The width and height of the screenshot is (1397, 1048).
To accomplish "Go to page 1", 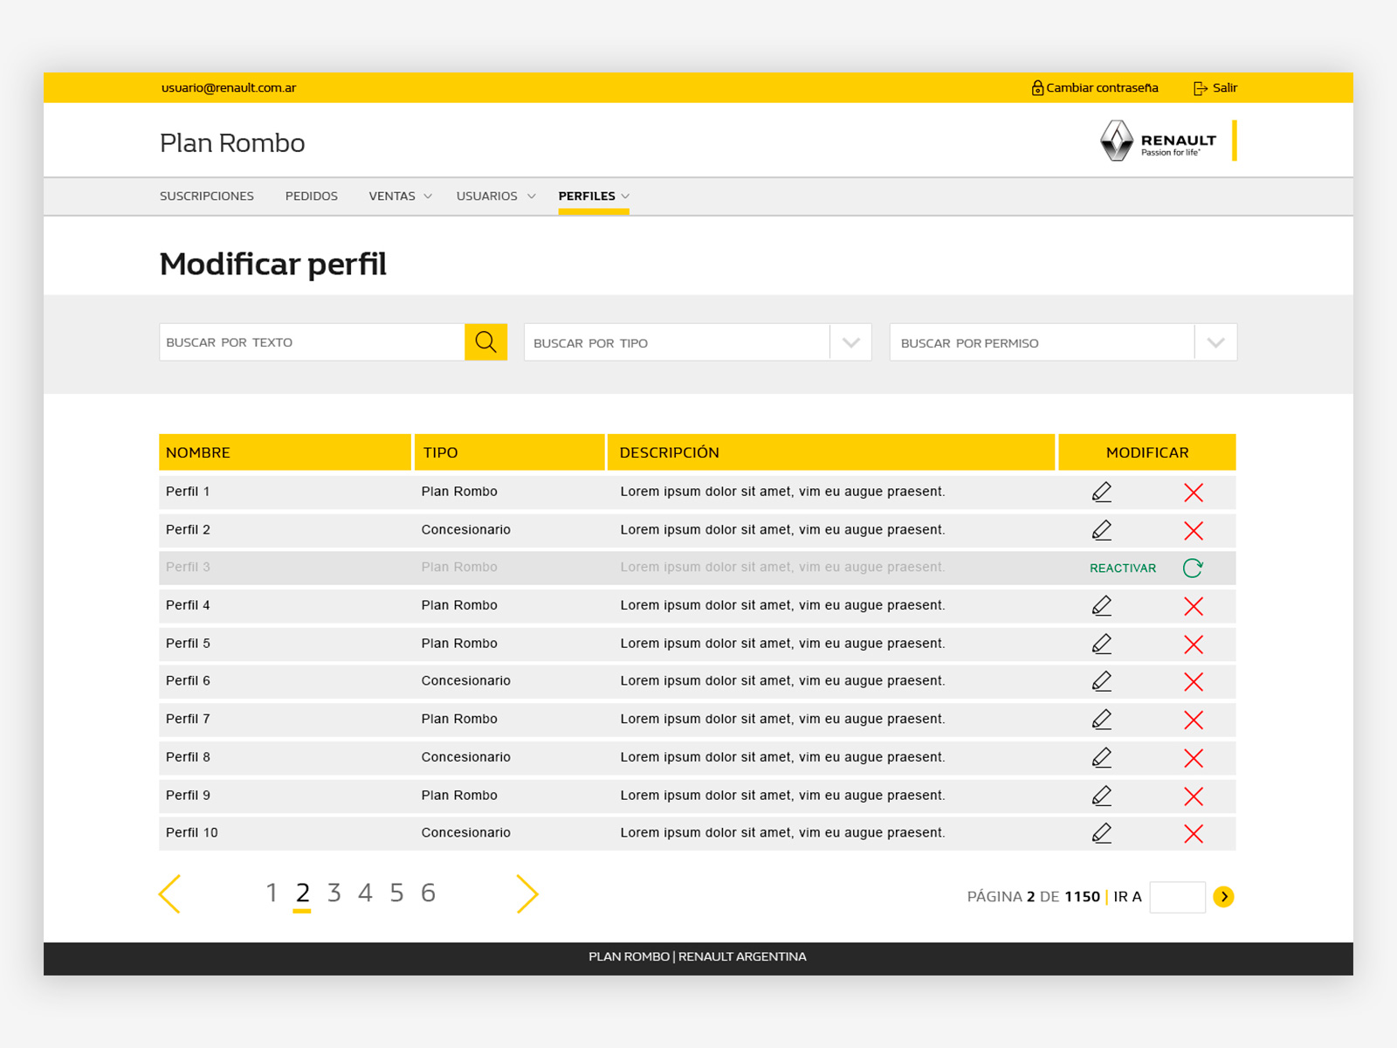I will pyautogui.click(x=272, y=893).
